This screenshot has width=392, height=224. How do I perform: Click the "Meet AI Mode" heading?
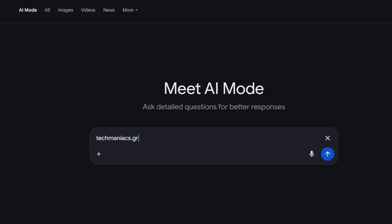(214, 89)
